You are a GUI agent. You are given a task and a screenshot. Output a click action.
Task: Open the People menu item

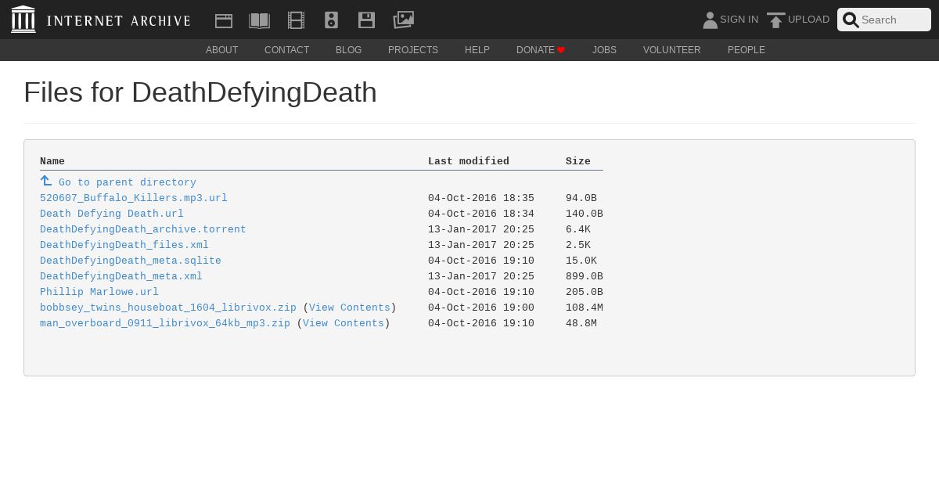747,50
